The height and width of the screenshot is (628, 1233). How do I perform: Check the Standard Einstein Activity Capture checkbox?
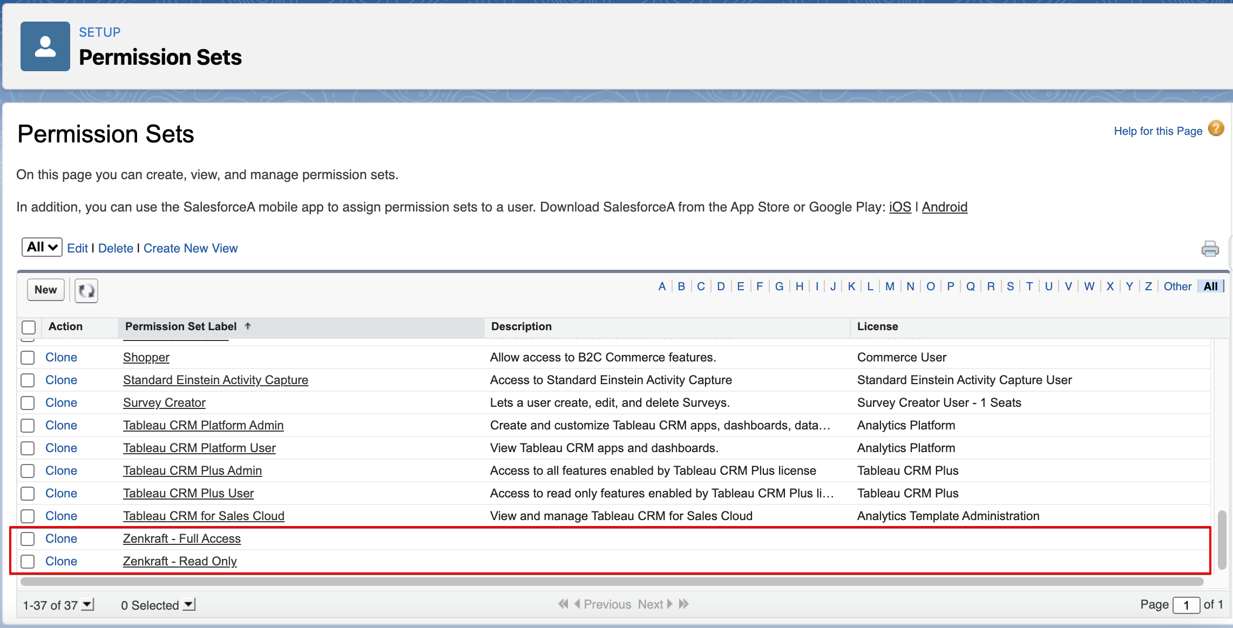(x=28, y=380)
